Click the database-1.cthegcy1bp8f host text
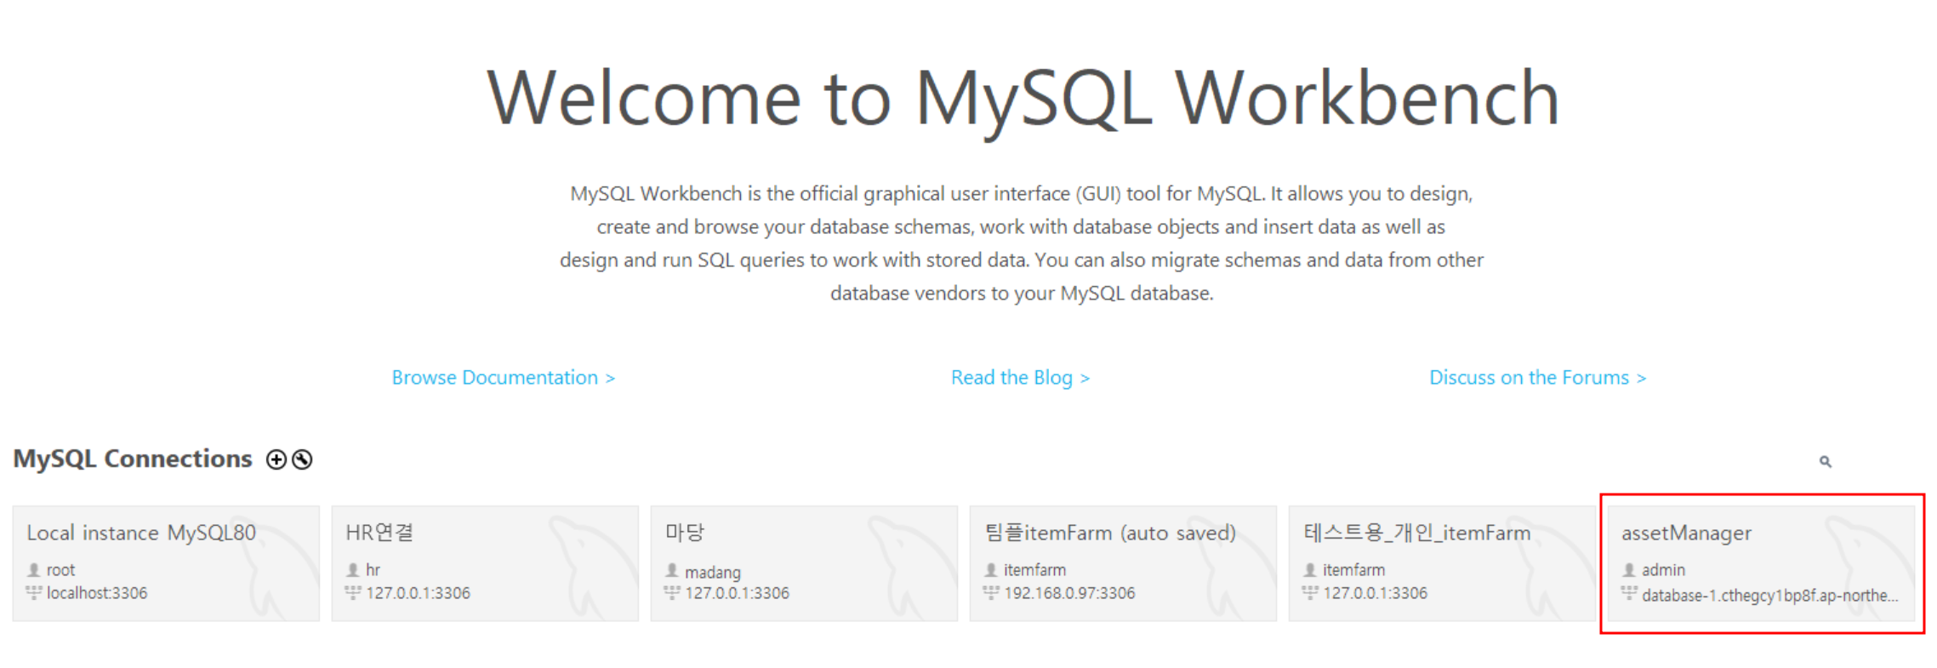Viewport: 1937px width, 668px height. 1769,595
